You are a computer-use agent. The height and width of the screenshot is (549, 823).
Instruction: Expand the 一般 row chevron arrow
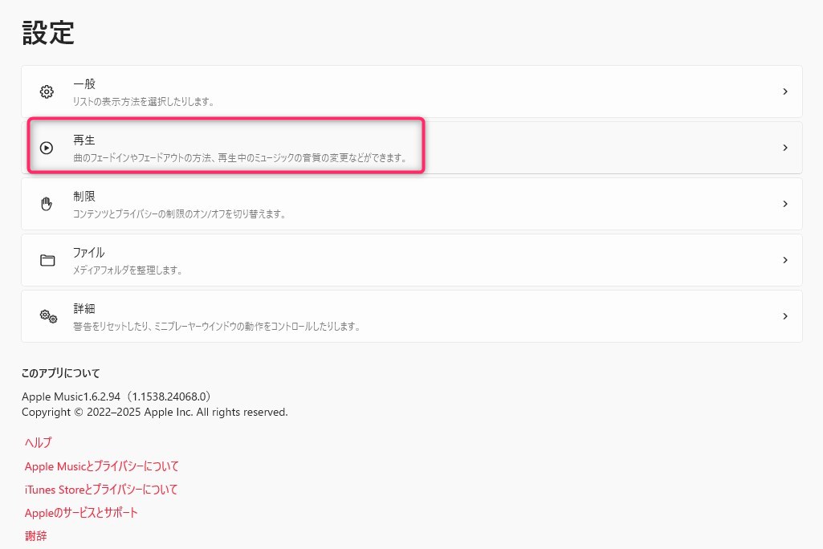[784, 91]
